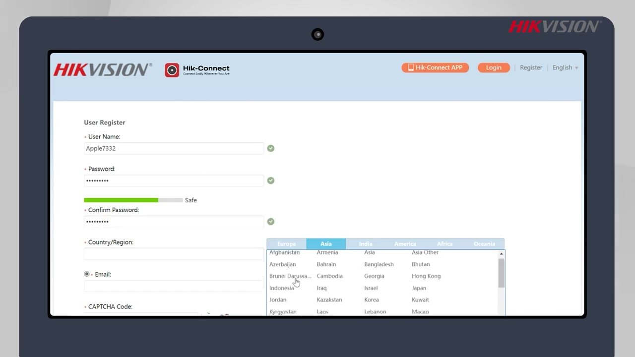Click the orange Login button

point(494,67)
